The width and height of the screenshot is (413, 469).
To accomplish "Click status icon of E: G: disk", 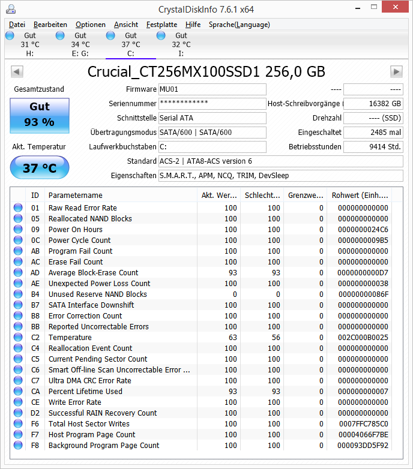I will [60, 35].
